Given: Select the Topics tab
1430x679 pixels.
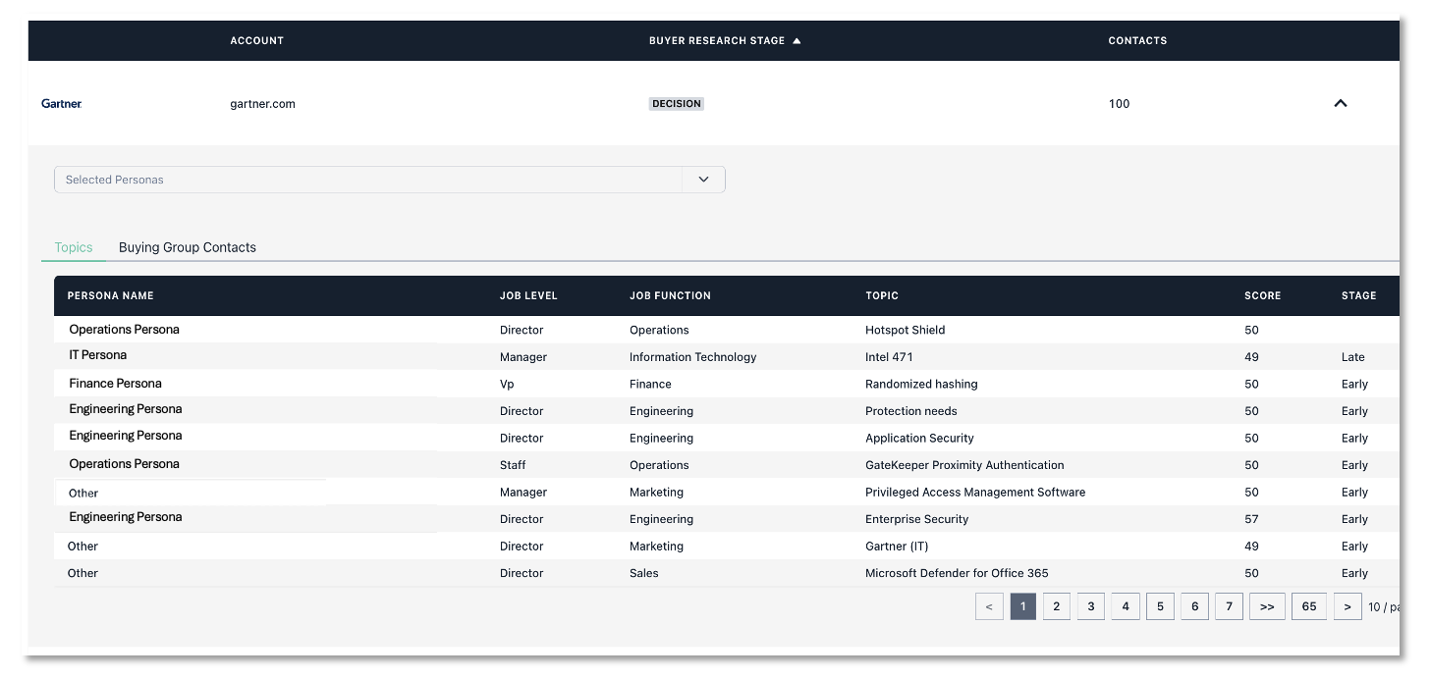Looking at the screenshot, I should coord(73,247).
